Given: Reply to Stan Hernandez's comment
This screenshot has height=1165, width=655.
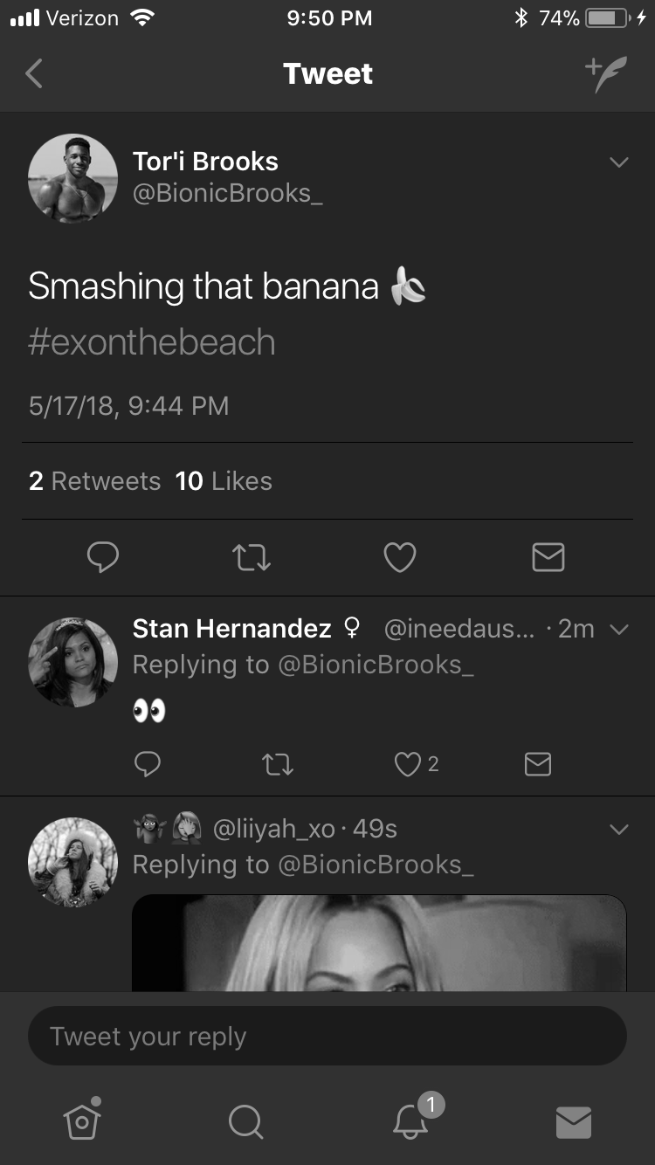Looking at the screenshot, I should [x=148, y=765].
